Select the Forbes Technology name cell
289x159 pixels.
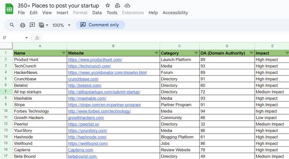[40, 111]
